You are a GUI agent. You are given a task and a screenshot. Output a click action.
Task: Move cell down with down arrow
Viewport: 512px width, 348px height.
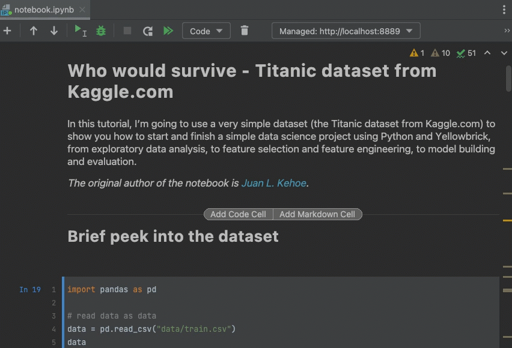click(x=54, y=31)
